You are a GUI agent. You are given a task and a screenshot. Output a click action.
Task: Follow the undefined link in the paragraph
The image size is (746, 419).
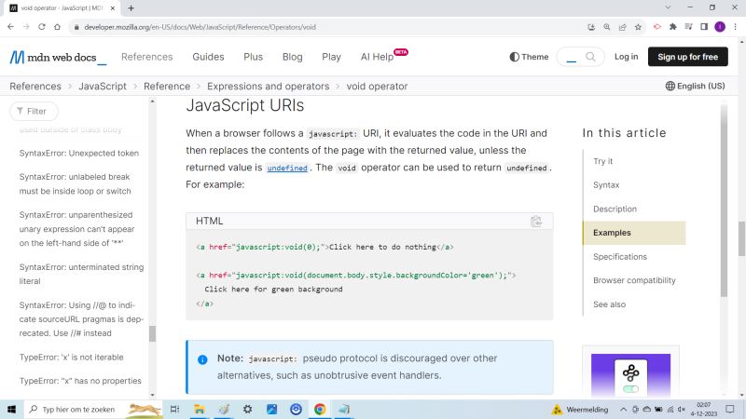[x=286, y=169]
